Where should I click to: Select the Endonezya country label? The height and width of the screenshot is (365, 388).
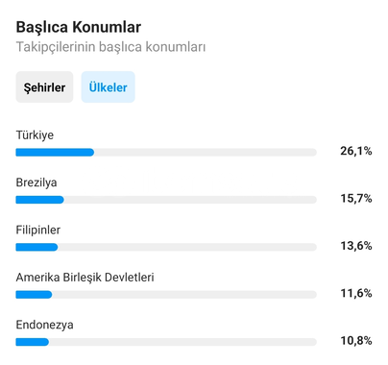(45, 325)
